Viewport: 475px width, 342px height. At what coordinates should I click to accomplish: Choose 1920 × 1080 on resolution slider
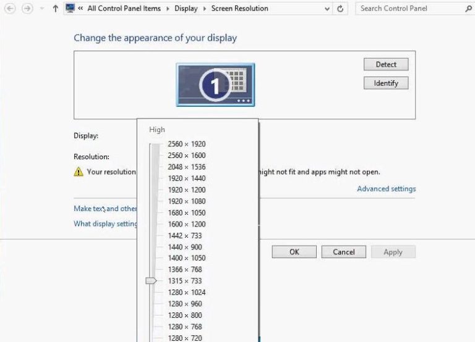[186, 201]
